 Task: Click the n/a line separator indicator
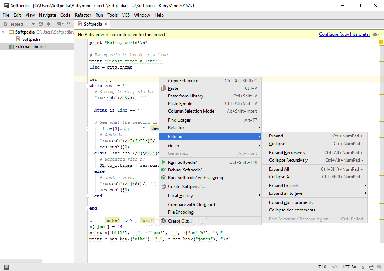(x=335, y=267)
